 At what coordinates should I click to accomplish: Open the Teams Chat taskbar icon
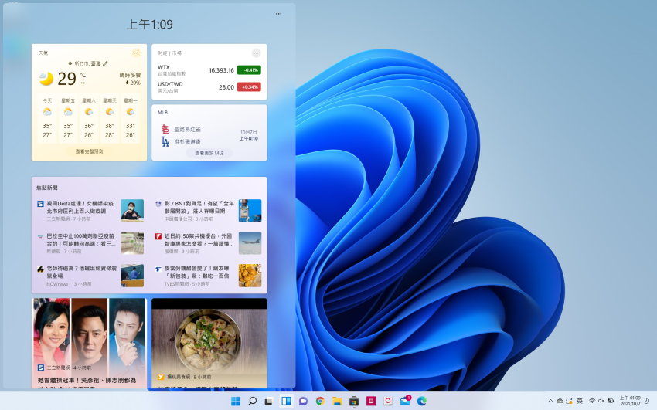[303, 402]
